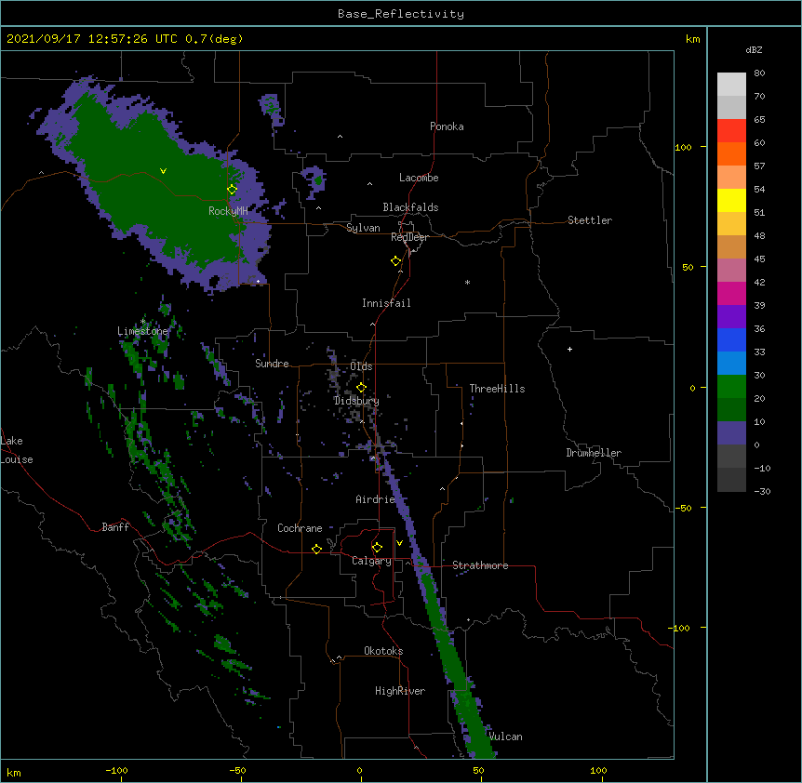The image size is (802, 783).
Task: Click the dBZ legend heading
Action: 754,49
